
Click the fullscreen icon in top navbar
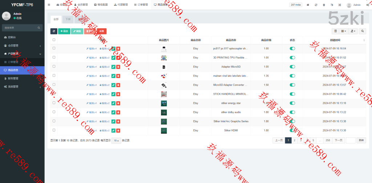pos(340,5)
